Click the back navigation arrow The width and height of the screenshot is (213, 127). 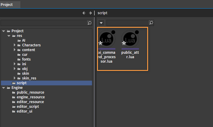84,13
